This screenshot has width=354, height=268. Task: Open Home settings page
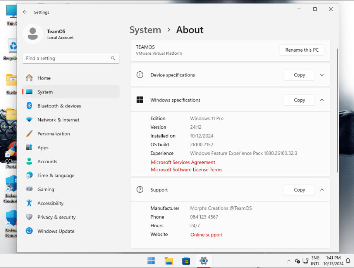tap(71, 78)
